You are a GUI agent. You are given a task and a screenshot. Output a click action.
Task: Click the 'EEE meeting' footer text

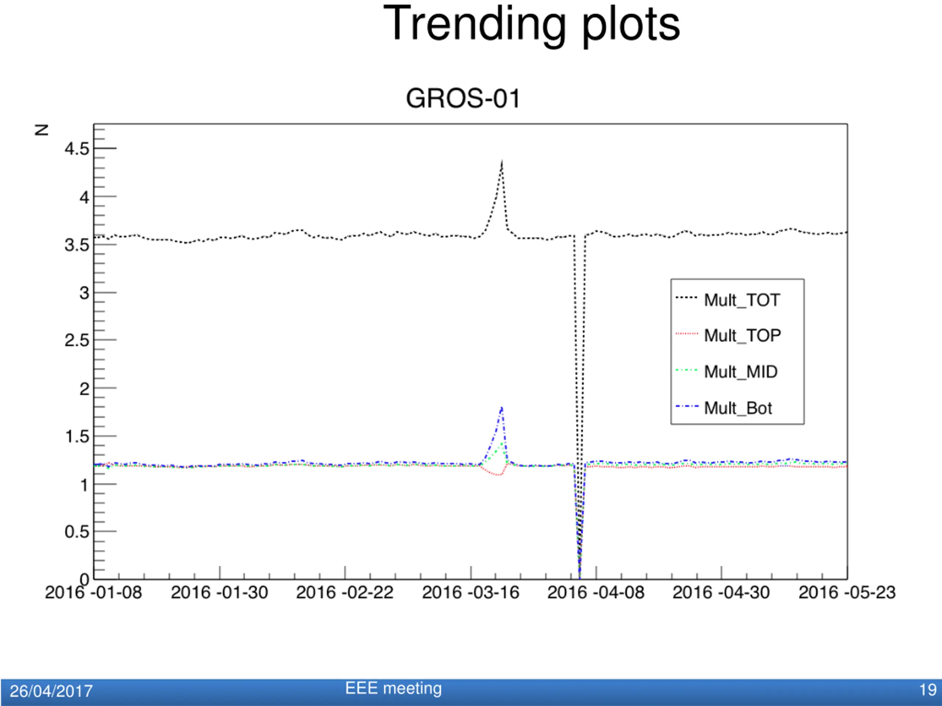393,689
